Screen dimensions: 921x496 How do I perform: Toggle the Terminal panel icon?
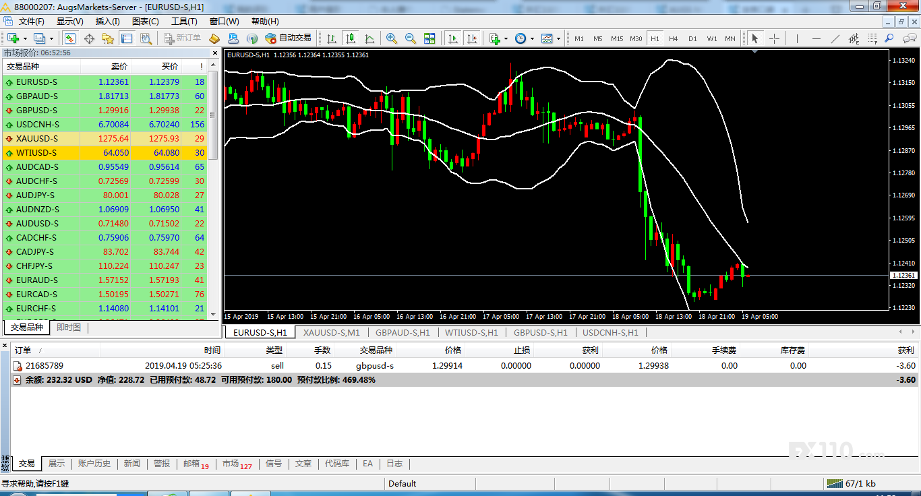coord(126,38)
